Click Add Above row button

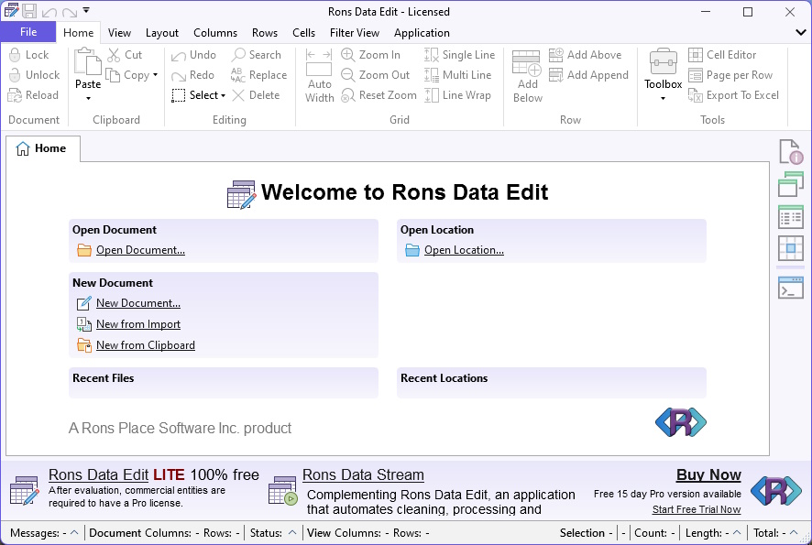click(586, 55)
